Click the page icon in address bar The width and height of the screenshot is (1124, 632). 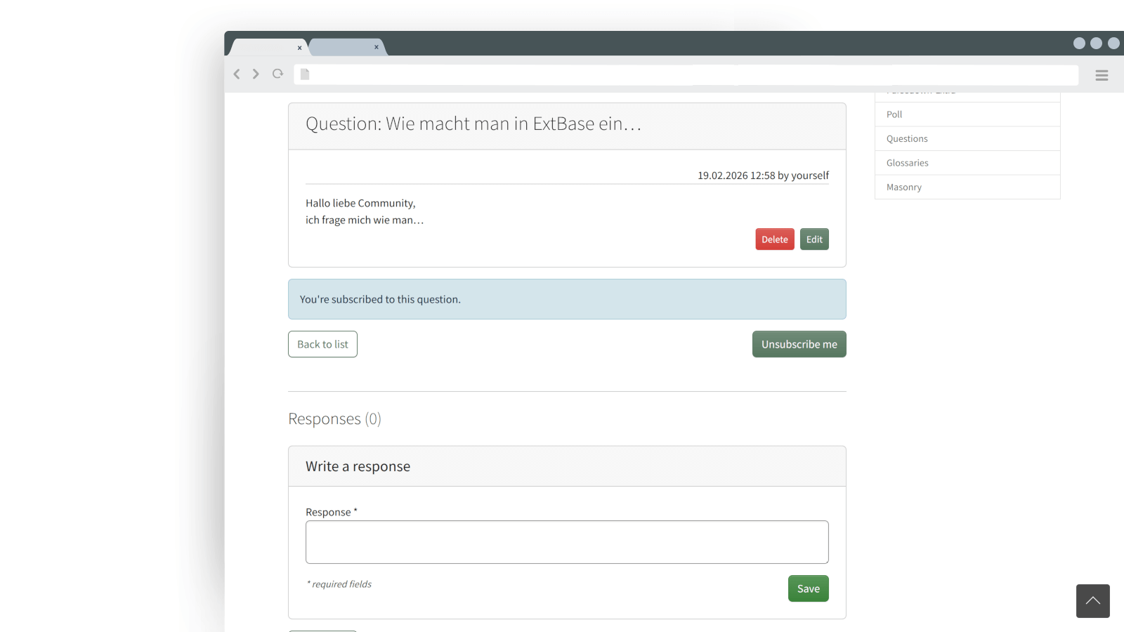point(305,74)
